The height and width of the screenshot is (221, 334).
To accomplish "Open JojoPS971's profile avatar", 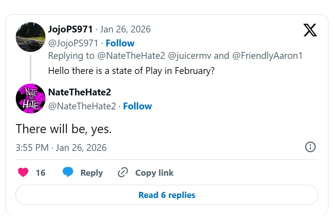I will pos(31,37).
